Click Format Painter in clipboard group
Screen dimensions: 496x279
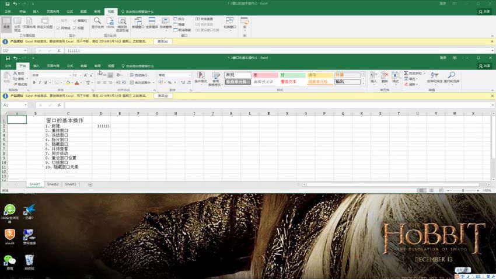20,85
